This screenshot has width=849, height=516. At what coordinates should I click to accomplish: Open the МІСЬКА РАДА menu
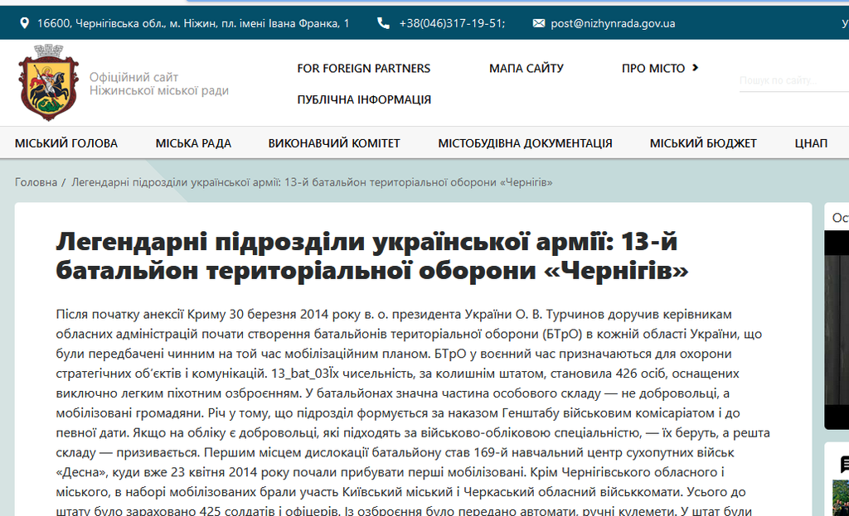pyautogui.click(x=193, y=143)
